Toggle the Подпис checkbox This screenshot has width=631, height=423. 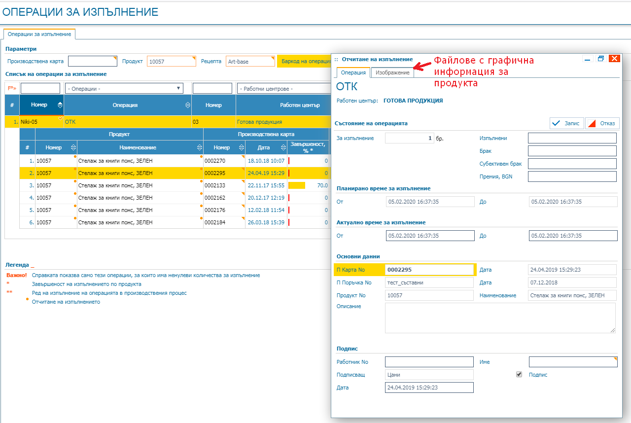519,375
